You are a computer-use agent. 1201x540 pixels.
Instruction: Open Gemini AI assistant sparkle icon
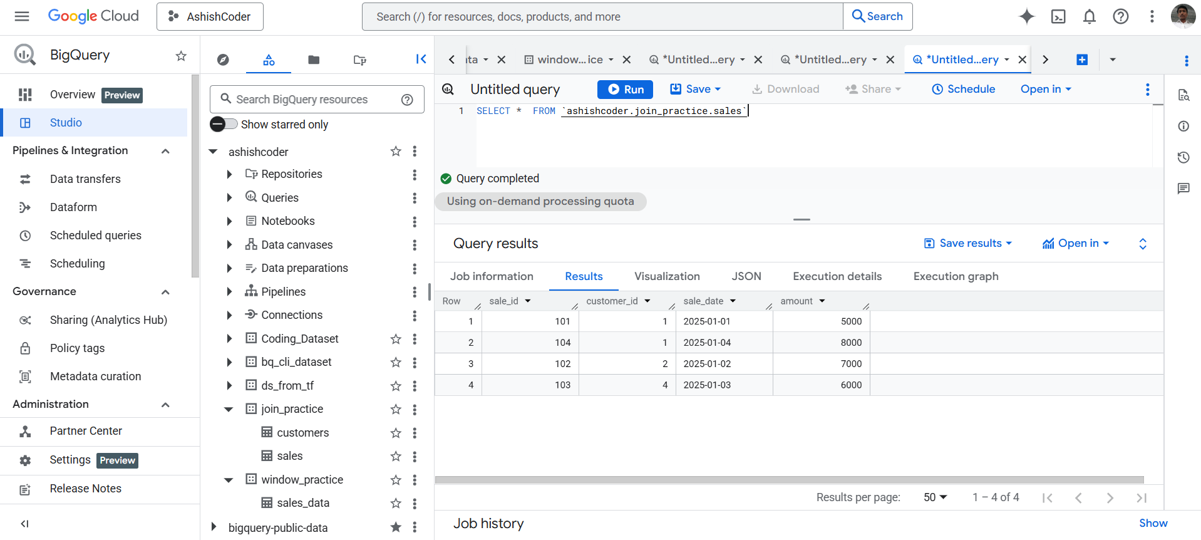[x=1027, y=16]
